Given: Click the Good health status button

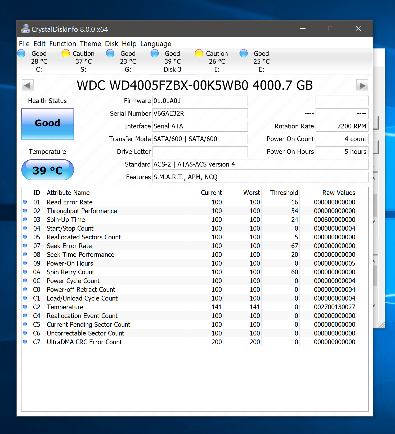Looking at the screenshot, I should (x=48, y=124).
